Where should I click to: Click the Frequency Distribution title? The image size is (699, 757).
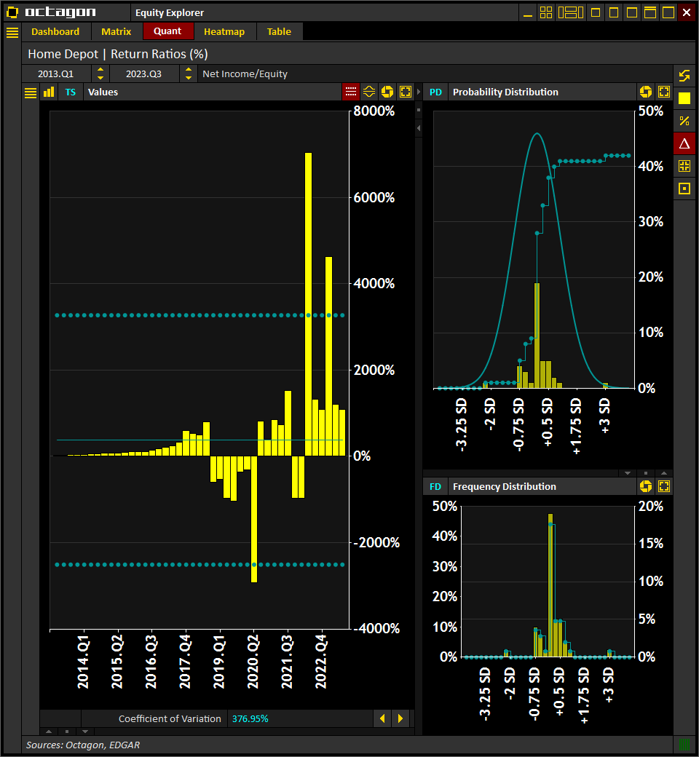[505, 487]
